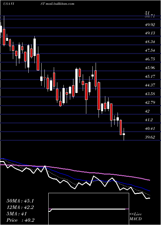Screen dimensions: 161x225
Task: Click the '12MA : 42.2' indicator value
Action: click(x=20, y=207)
